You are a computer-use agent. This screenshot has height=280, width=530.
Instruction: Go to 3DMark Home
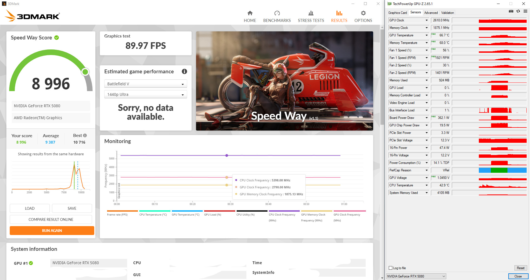pos(250,17)
